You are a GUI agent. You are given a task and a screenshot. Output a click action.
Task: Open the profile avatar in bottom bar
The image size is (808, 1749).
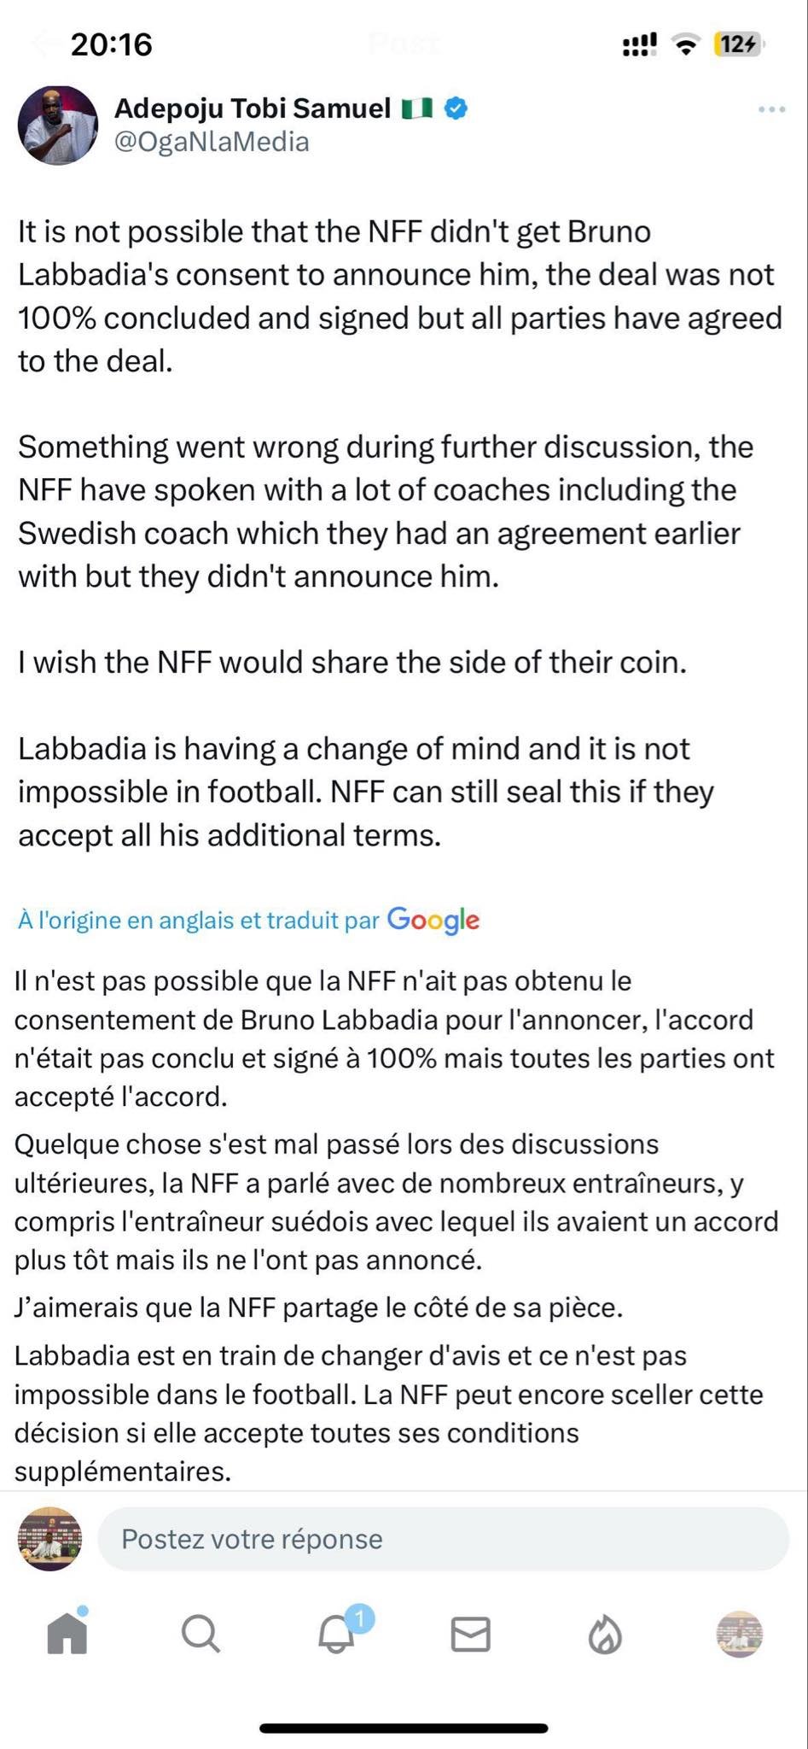coord(739,1635)
